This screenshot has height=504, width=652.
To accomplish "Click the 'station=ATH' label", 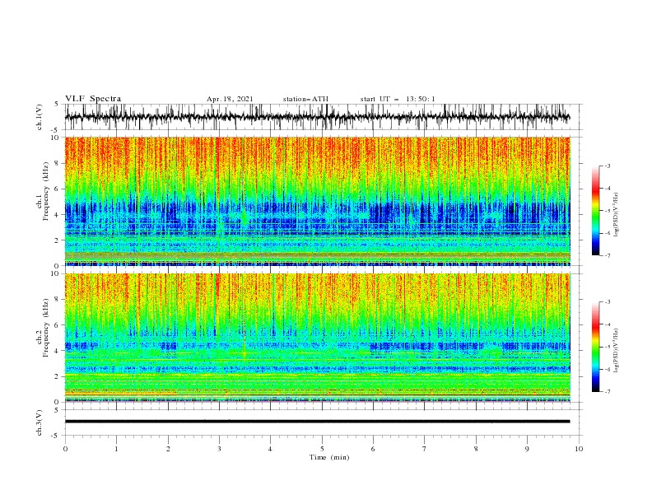I will coord(305,99).
